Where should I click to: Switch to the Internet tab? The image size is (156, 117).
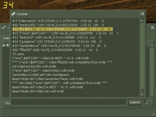[x=6, y=38]
